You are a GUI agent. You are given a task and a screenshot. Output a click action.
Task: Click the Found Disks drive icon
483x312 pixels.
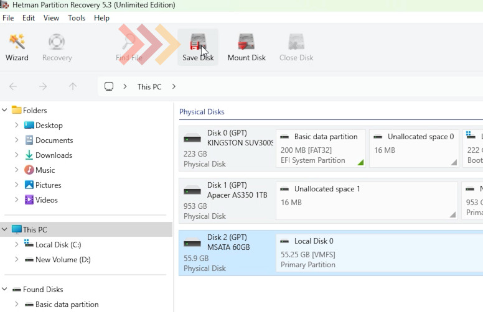pos(17,290)
